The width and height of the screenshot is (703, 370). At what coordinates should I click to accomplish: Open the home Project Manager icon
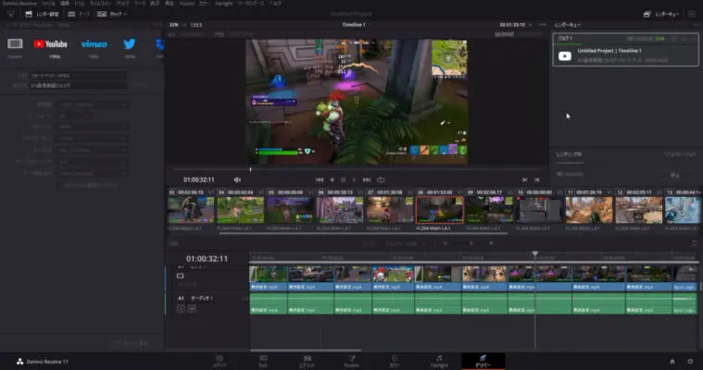coord(672,361)
